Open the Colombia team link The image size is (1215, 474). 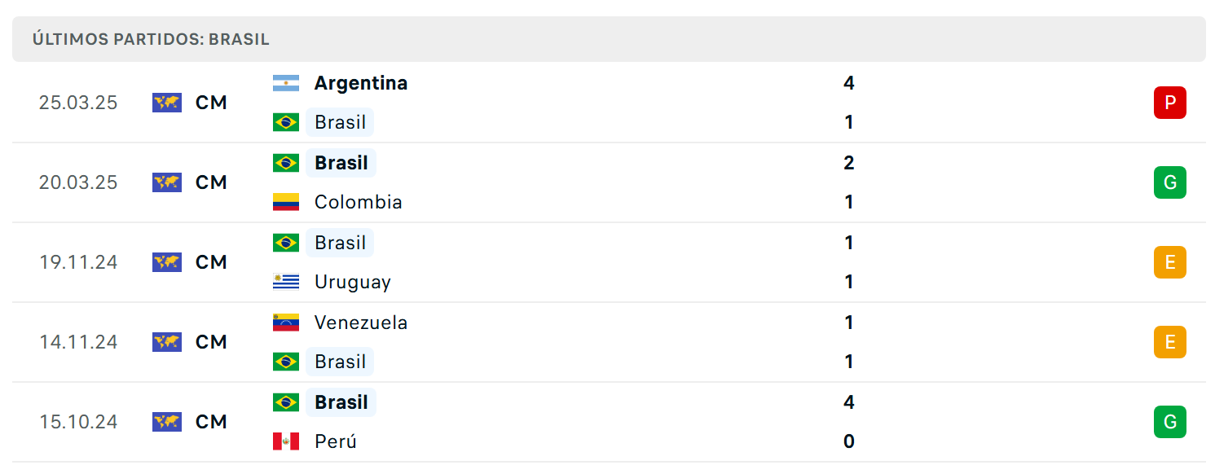click(359, 202)
